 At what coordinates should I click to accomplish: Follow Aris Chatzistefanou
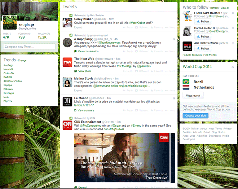203,48
